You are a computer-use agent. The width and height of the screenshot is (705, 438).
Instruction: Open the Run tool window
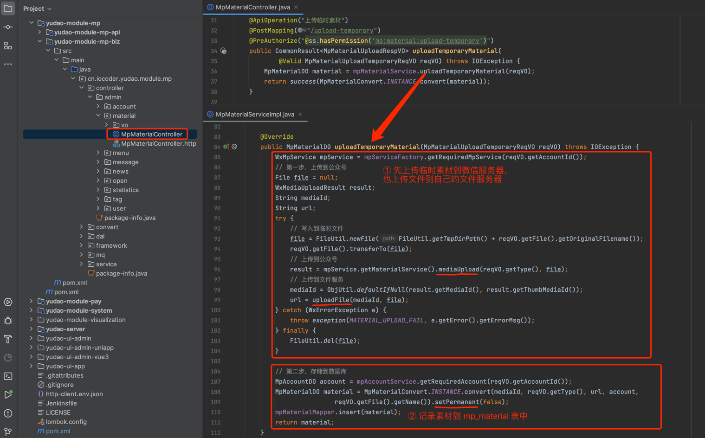click(8, 395)
